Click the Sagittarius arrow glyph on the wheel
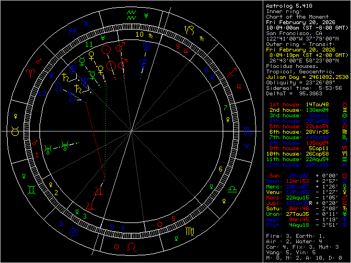 [x=233, y=72]
